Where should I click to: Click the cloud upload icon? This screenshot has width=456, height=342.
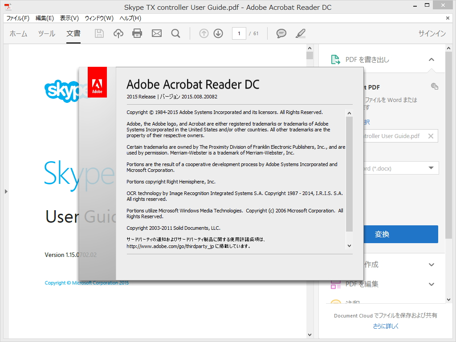[x=118, y=33]
